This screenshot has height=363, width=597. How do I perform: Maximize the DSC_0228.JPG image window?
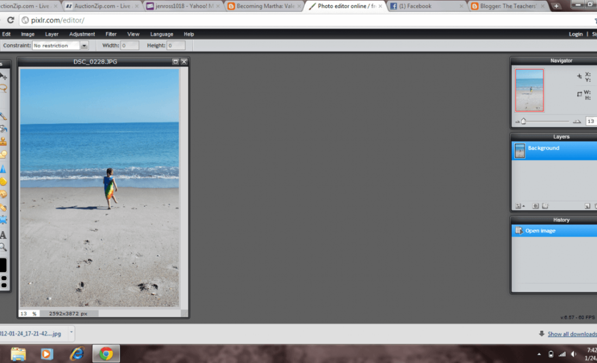[x=175, y=61]
